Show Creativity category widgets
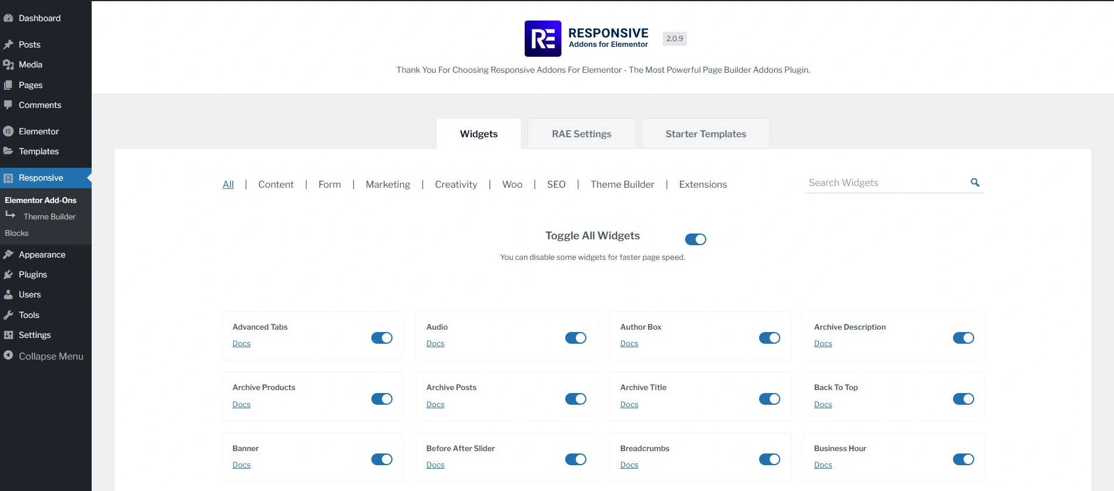This screenshot has width=1114, height=491. pyautogui.click(x=456, y=184)
